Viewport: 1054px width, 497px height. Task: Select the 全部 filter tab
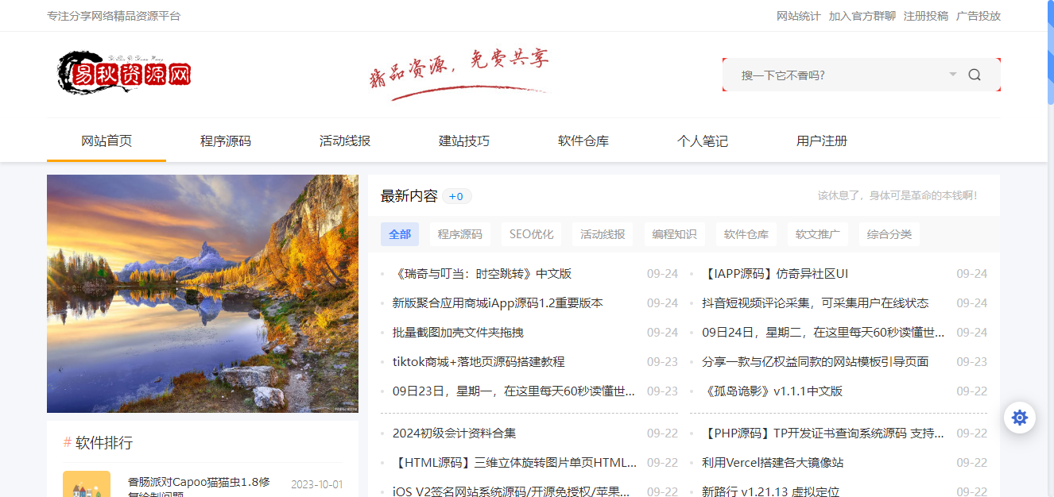[x=400, y=234]
